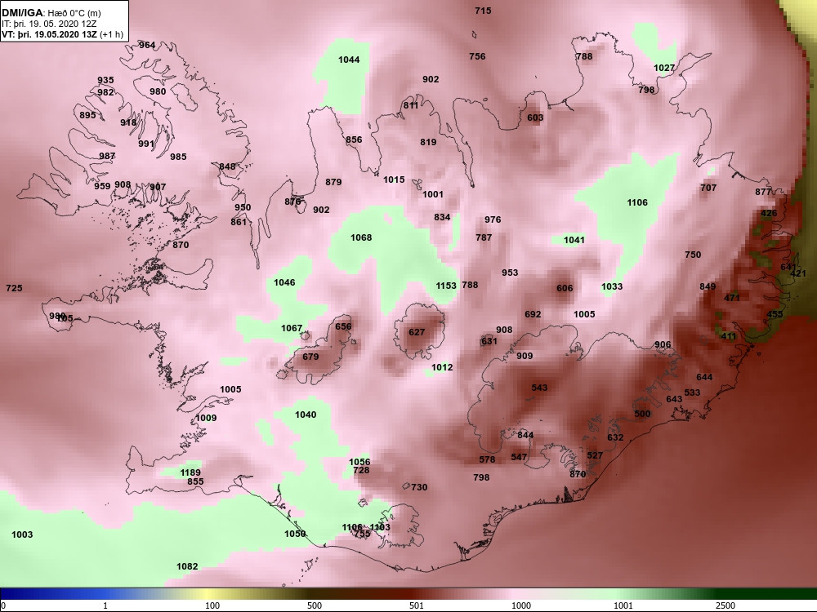
Task: Click the map value 1033
Action: click(612, 286)
